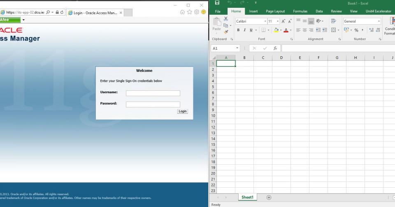The width and height of the screenshot is (395, 207).
Task: Click the Home icon in Internet Explorer
Action: (x=182, y=12)
